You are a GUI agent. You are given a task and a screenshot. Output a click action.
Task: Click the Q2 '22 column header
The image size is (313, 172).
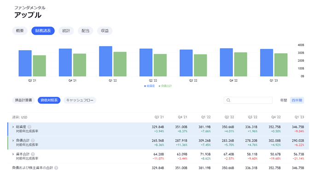pos(229,117)
